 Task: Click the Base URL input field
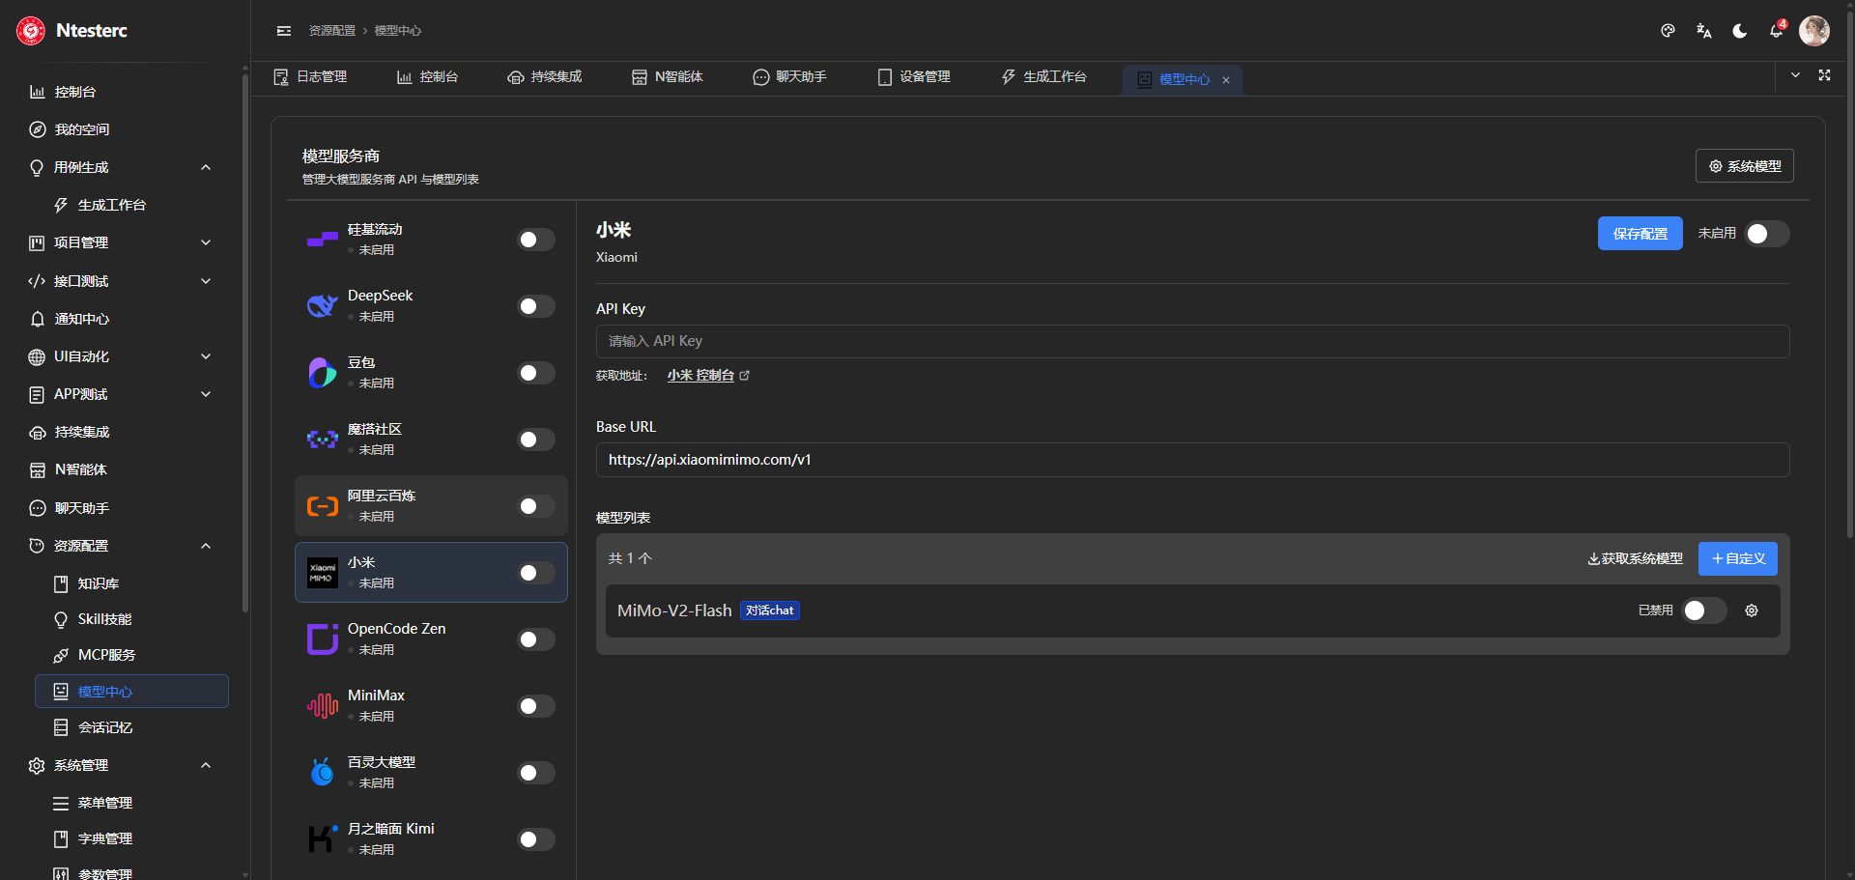(1192, 460)
